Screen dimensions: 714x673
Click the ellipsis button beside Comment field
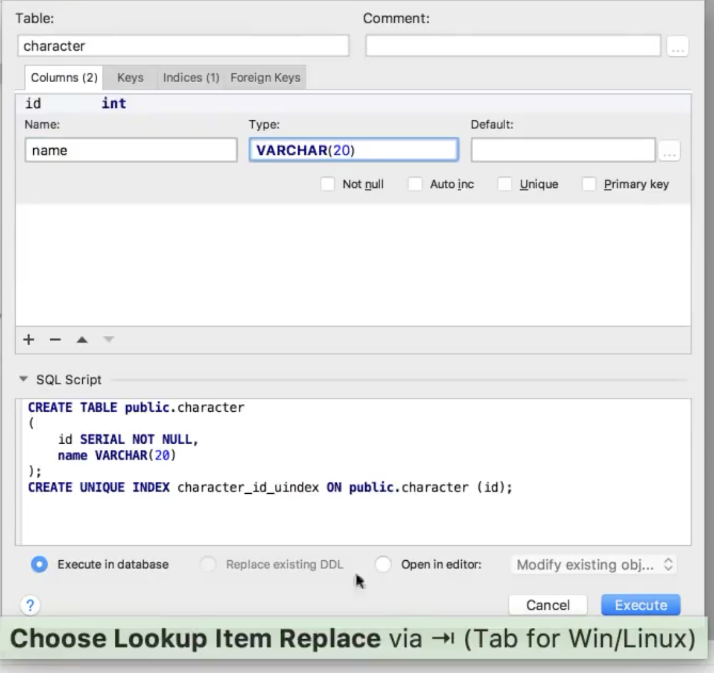coord(678,46)
